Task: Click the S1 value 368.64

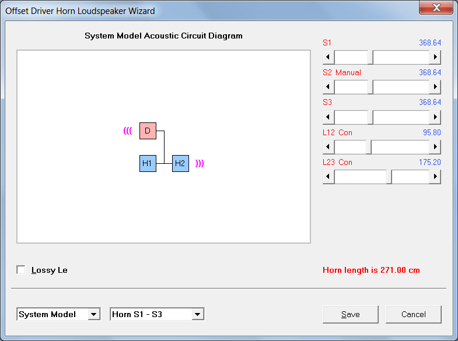Action: coord(430,43)
